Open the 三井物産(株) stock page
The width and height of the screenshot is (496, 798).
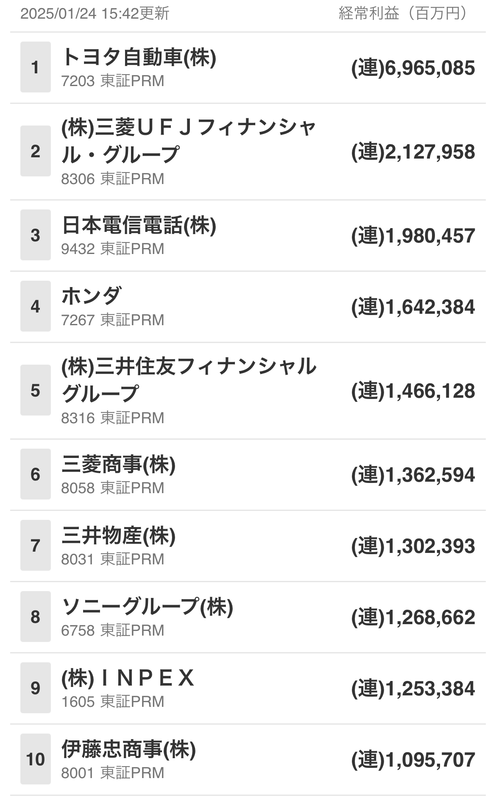118,536
